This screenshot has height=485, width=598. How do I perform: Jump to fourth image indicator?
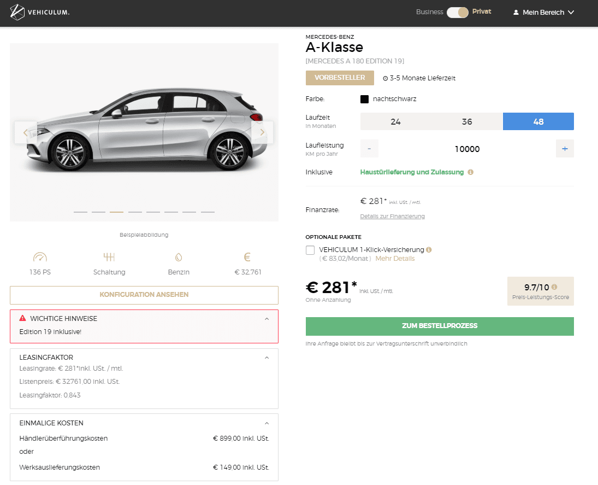coord(135,212)
